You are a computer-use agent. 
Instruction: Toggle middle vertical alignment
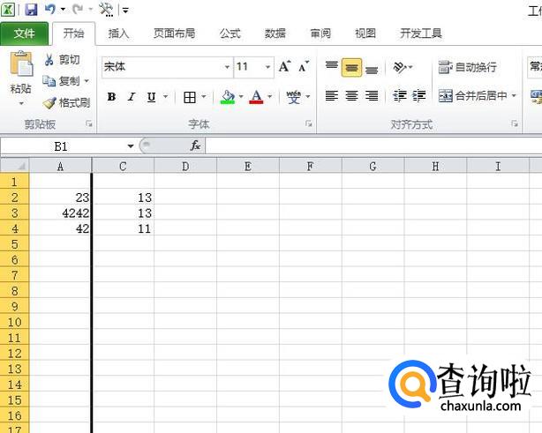point(352,67)
